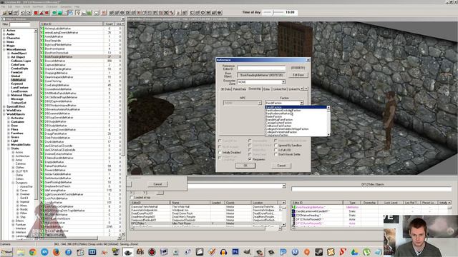Select the MovableStatic tree item
The height and width of the screenshot is (257, 458).
pyautogui.click(x=21, y=144)
